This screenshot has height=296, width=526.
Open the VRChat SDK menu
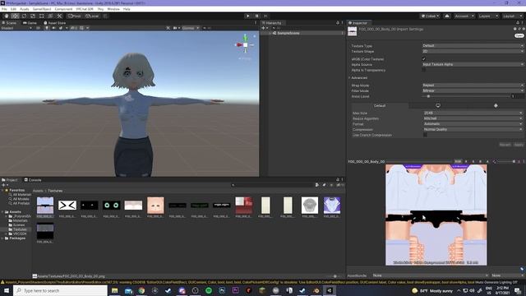pyautogui.click(x=85, y=9)
